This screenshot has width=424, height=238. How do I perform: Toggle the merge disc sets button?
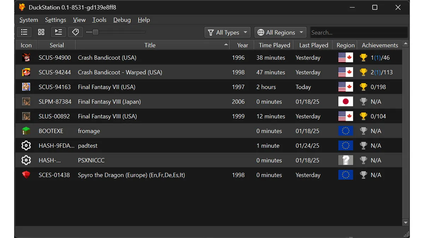point(58,32)
